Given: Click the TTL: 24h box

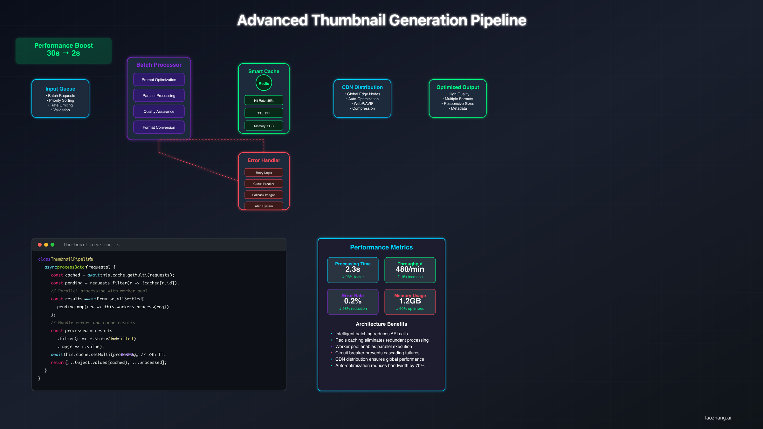Looking at the screenshot, I should point(264,113).
